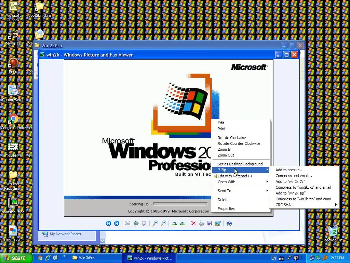350x263 pixels.
Task: Click the Actual Size toolbar icon
Action: coord(136,223)
